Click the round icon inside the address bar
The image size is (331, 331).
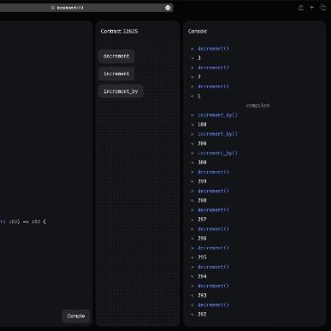(168, 8)
